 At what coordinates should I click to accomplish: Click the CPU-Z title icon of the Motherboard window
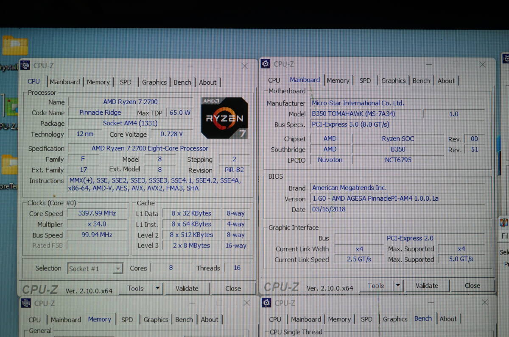coord(266,64)
